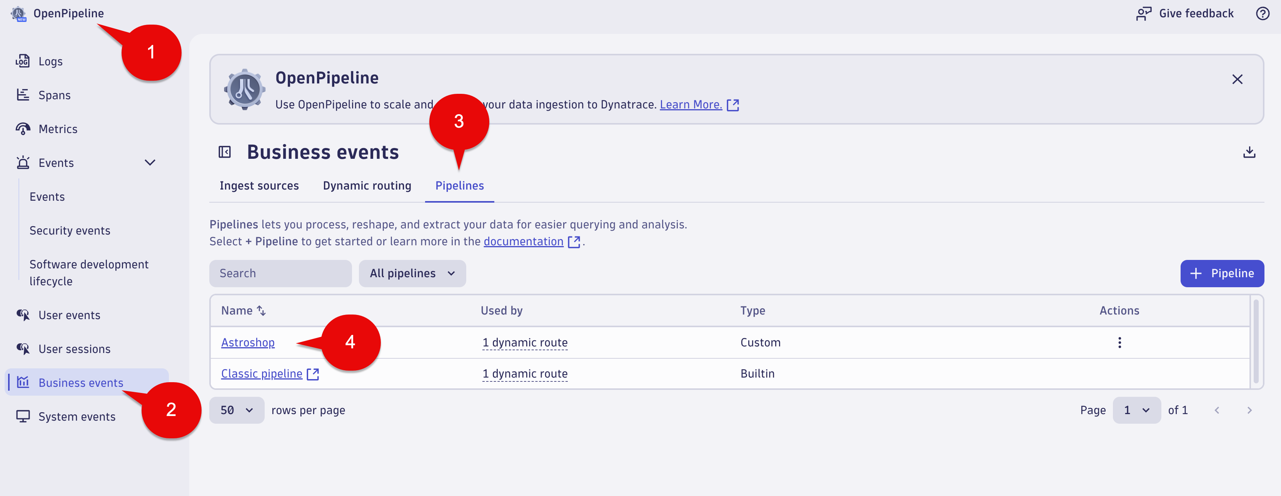This screenshot has height=496, width=1281.
Task: Click the Builtin type cell
Action: tap(757, 374)
